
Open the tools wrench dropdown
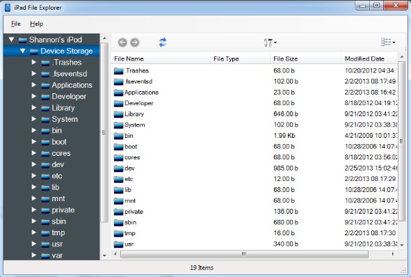pos(271,42)
